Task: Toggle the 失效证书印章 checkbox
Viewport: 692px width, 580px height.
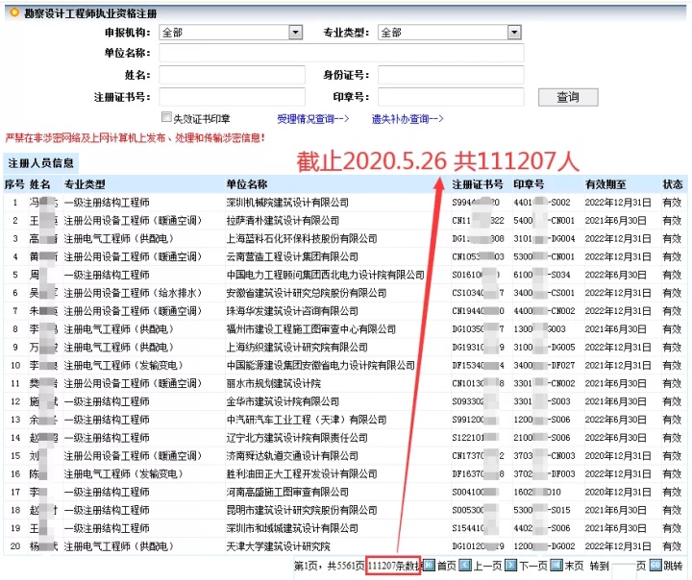Action: 166,117
